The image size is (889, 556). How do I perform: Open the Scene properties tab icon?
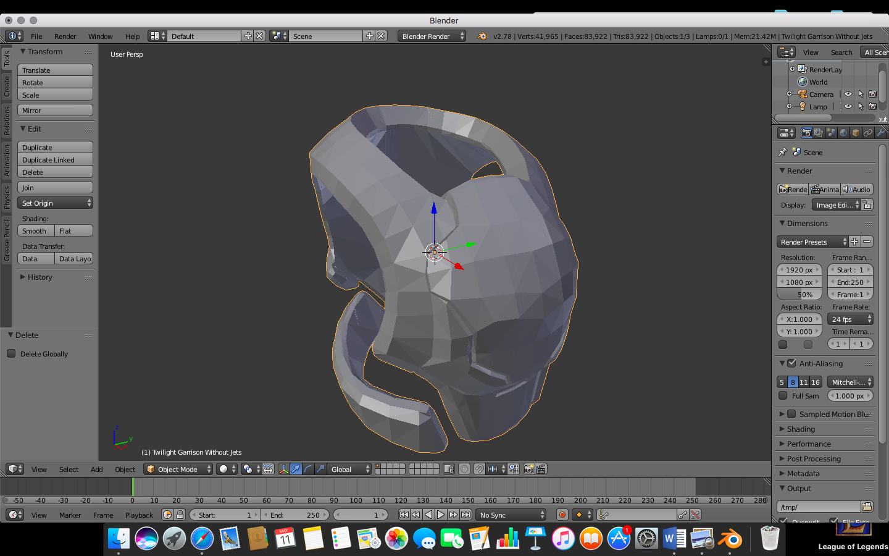pos(831,133)
